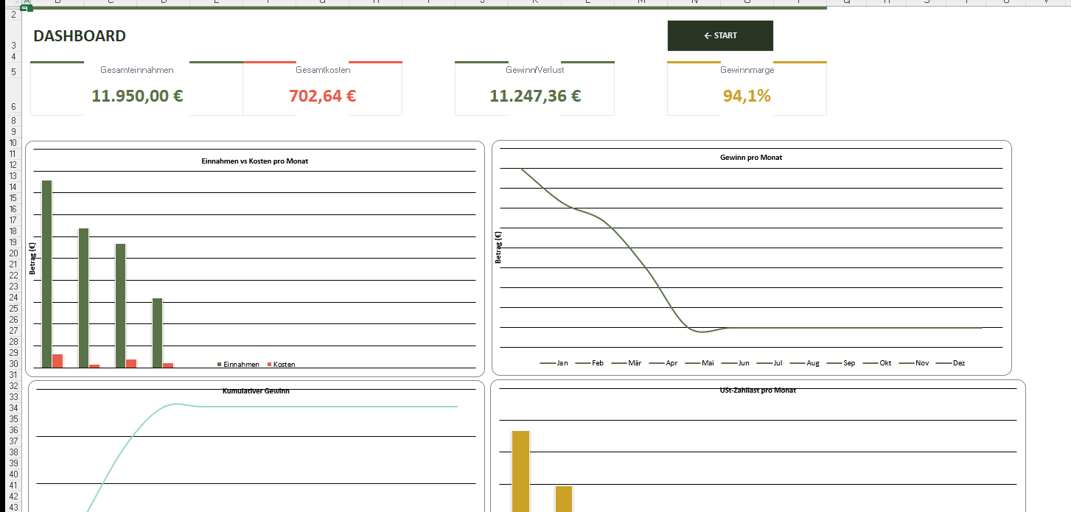This screenshot has width=1071, height=512.
Task: Click the 'Betrag (€)' axis label of the Einnahmen chart
Action: click(x=32, y=259)
